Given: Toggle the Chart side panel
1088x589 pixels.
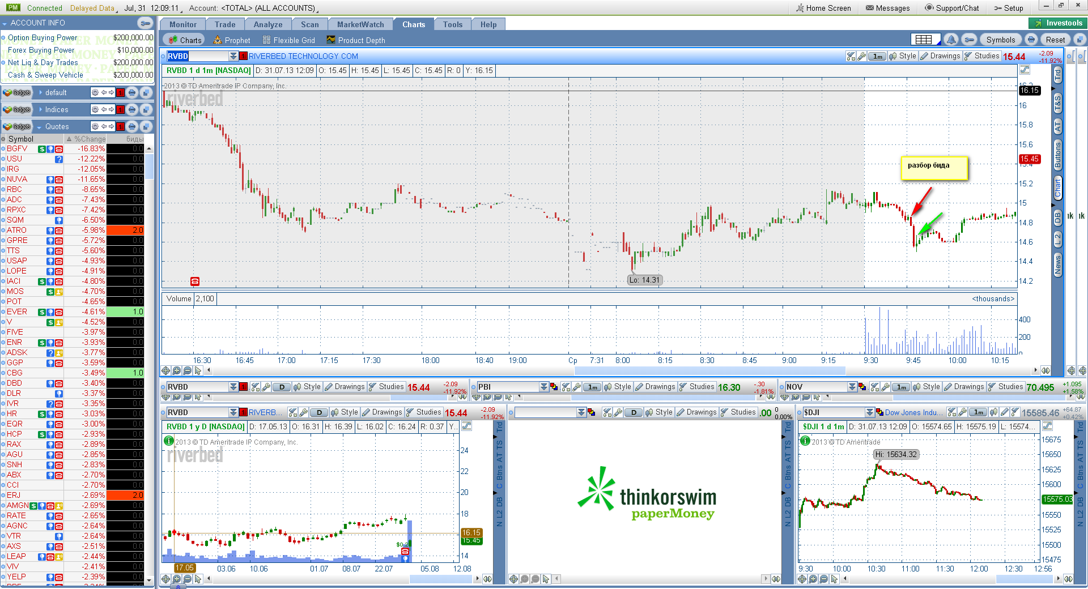Looking at the screenshot, I should (x=1057, y=187).
